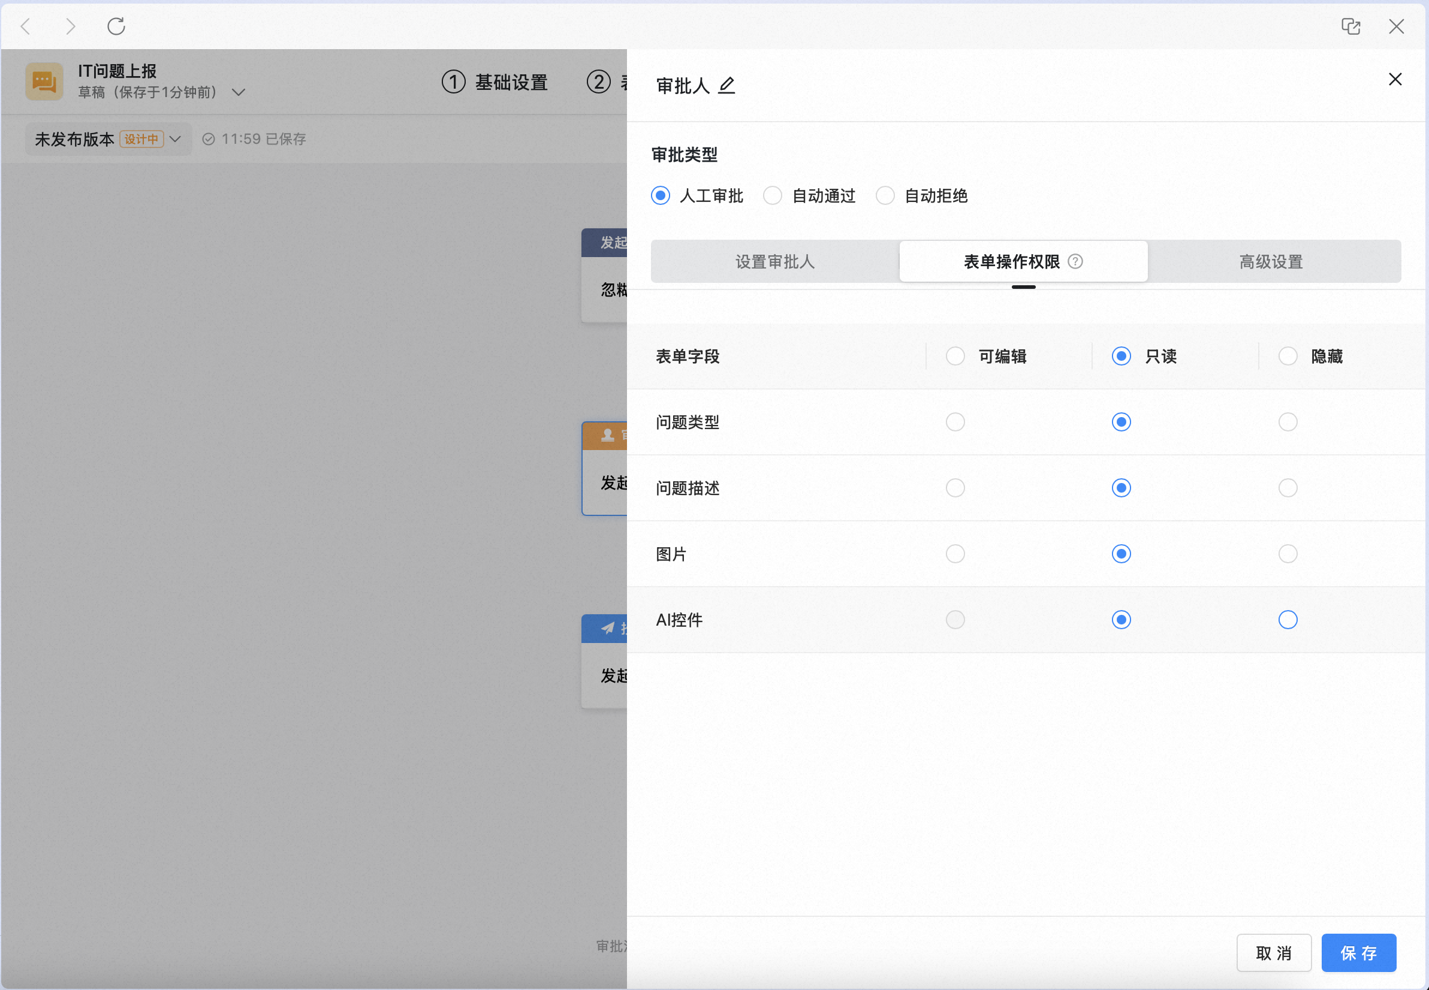Set 问题类型 to read-only
The height and width of the screenshot is (990, 1429).
point(1122,422)
